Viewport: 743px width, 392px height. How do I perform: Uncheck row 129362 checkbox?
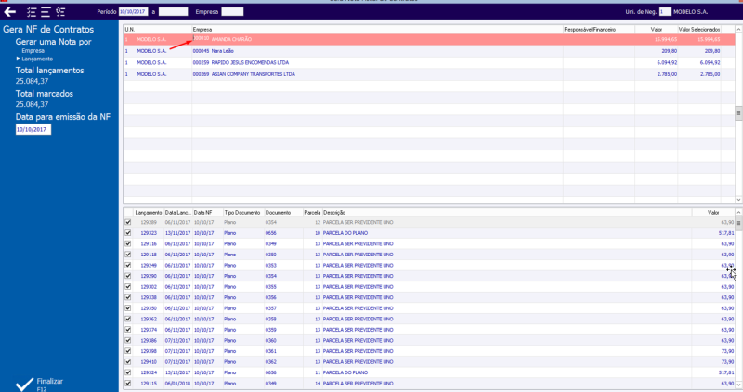click(128, 319)
